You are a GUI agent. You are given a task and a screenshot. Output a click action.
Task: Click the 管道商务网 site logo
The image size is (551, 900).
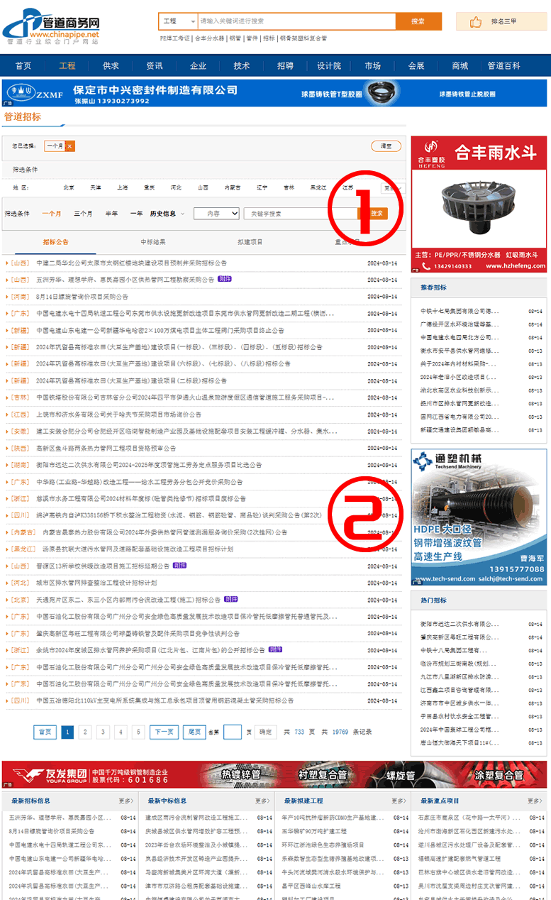(51, 27)
